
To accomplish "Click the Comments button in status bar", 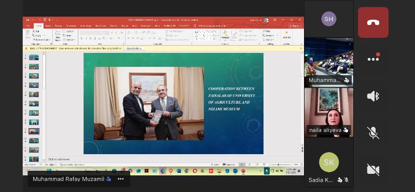I will (x=229, y=164).
